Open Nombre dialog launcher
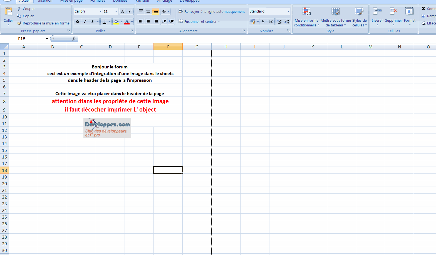Image resolution: width=436 pixels, height=255 pixels. click(x=288, y=31)
